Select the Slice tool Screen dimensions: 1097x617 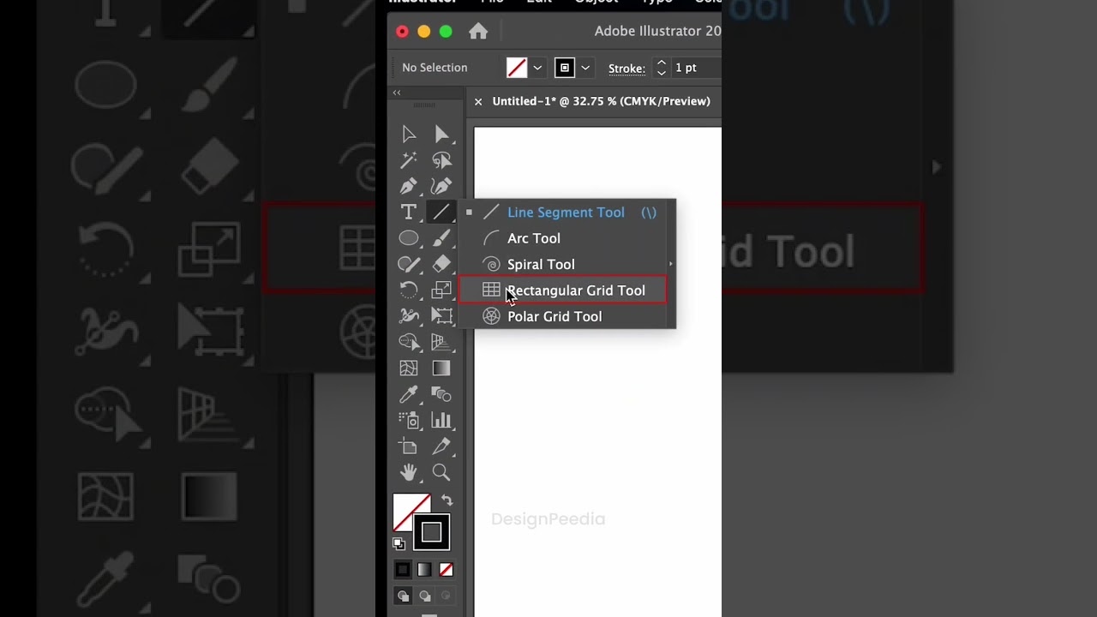pyautogui.click(x=441, y=446)
